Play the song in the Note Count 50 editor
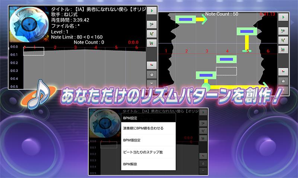Screen dimensions: 298x178 pyautogui.click(x=283, y=17)
